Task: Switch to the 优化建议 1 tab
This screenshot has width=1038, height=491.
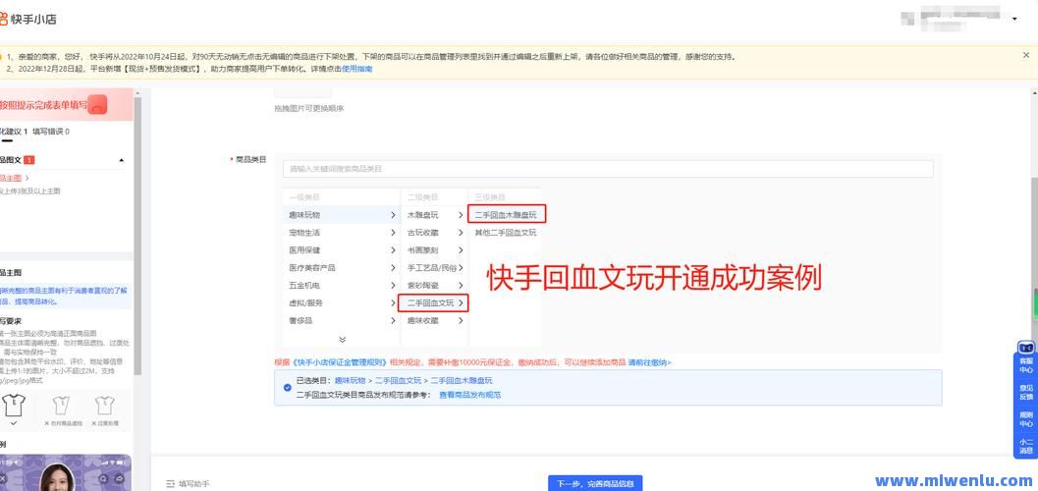Action: click(13, 132)
